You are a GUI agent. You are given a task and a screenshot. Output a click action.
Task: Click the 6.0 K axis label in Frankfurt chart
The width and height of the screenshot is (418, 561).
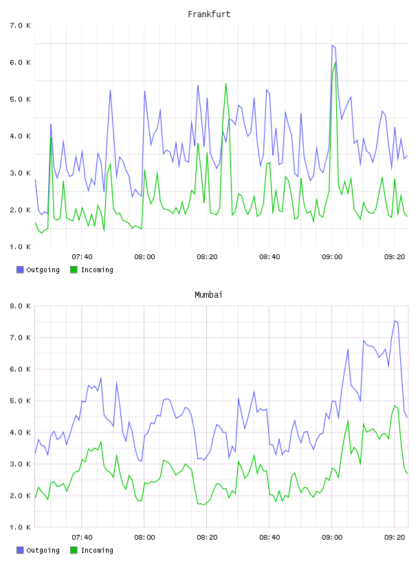pos(20,63)
